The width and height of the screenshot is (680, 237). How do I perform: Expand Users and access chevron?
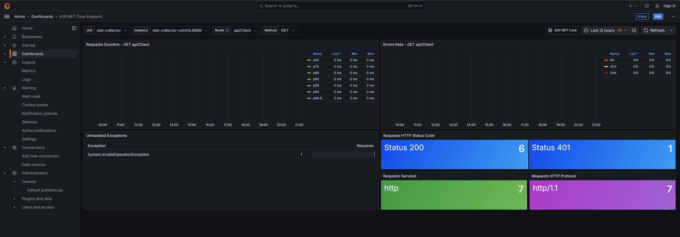14,207
